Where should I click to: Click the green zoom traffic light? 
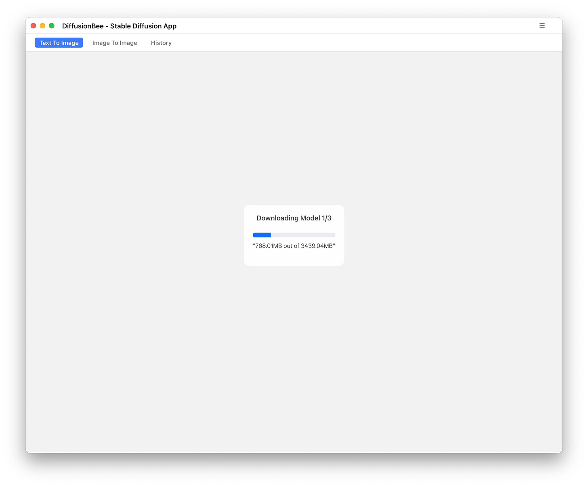pyautogui.click(x=52, y=25)
